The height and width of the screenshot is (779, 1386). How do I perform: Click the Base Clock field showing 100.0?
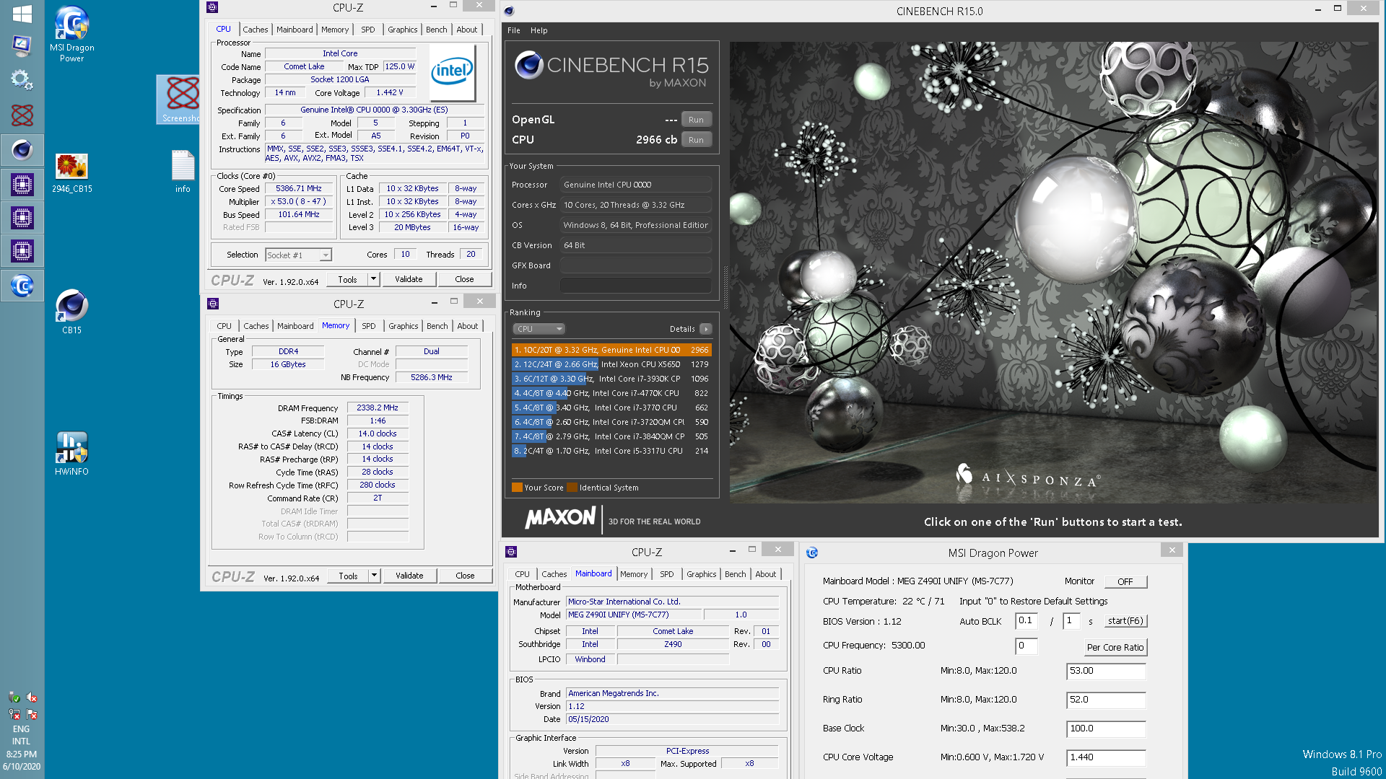pyautogui.click(x=1106, y=729)
